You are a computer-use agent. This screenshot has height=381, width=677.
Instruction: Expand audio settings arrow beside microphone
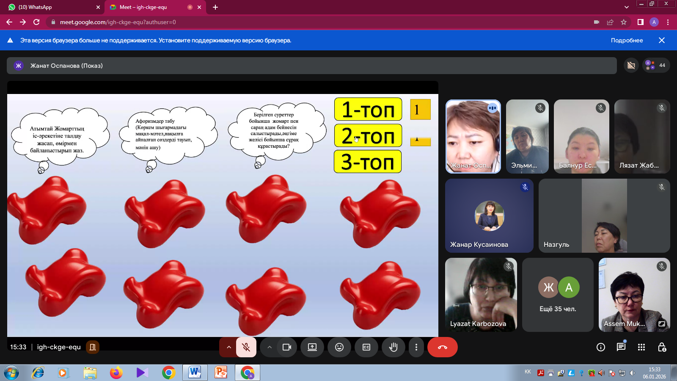(228, 347)
